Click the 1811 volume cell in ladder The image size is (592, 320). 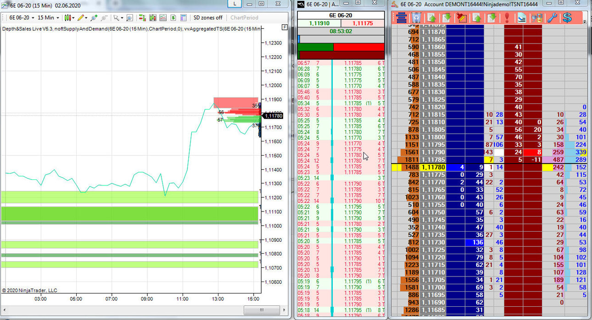click(409, 160)
